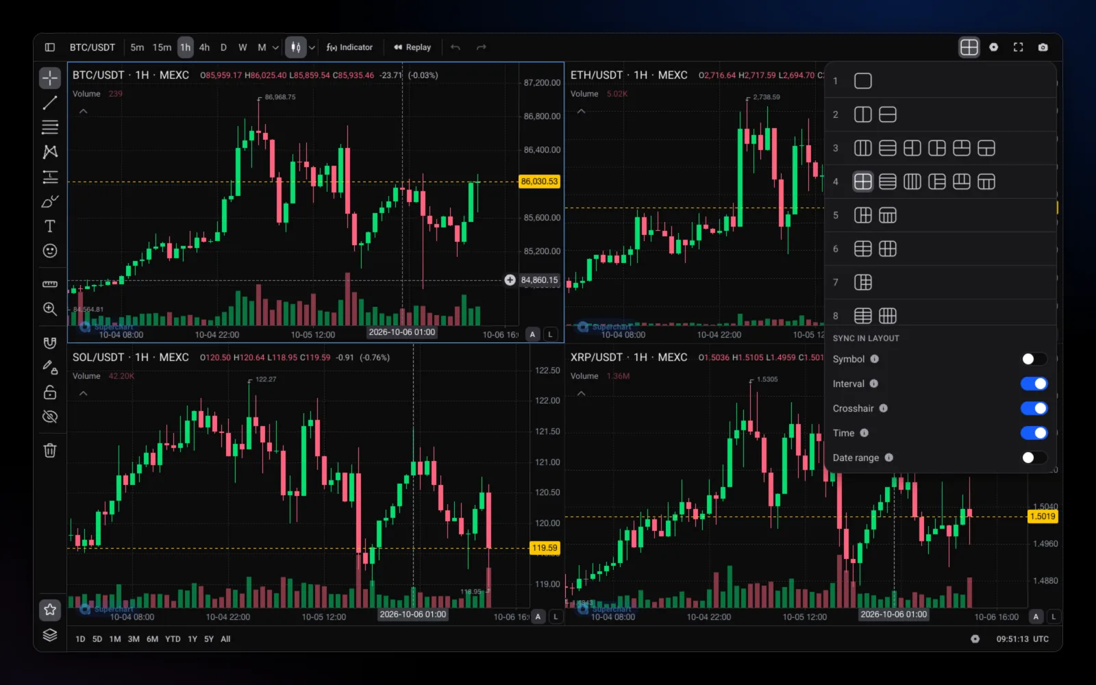The height and width of the screenshot is (685, 1096).
Task: Toggle auto scale on BTC/USDT chart
Action: (x=532, y=334)
